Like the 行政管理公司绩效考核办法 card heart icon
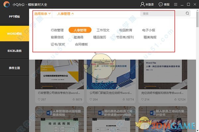The height and width of the screenshot is (132, 199). tap(39, 99)
